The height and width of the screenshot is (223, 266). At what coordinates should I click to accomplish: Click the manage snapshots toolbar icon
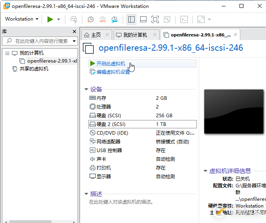click(114, 19)
